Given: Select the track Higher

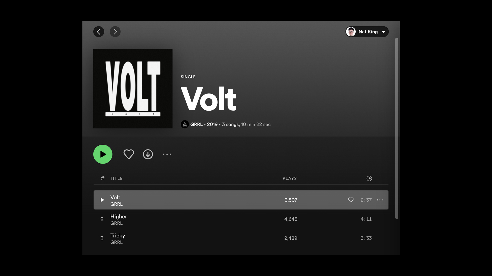Looking at the screenshot, I should tap(241, 219).
